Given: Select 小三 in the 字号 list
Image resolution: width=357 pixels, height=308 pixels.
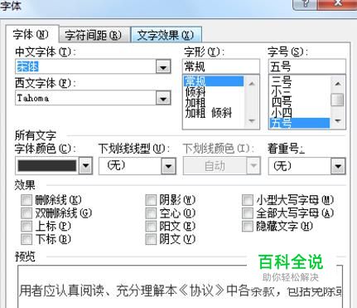Looking at the screenshot, I should pyautogui.click(x=300, y=91).
